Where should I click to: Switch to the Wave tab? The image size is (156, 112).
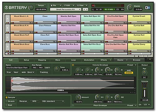[58, 60]
